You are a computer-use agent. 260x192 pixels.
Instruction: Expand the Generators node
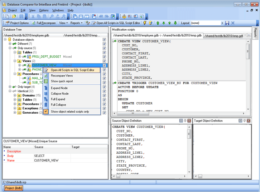(x=15, y=113)
